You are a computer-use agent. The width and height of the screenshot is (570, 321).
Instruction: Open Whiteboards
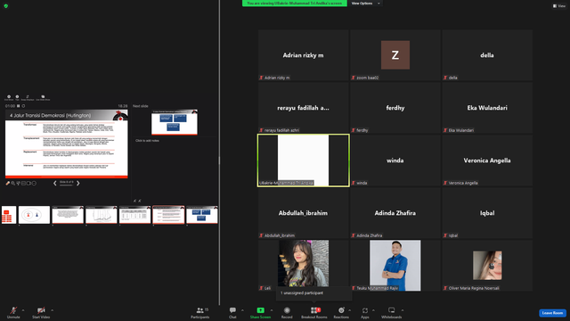pos(392,312)
